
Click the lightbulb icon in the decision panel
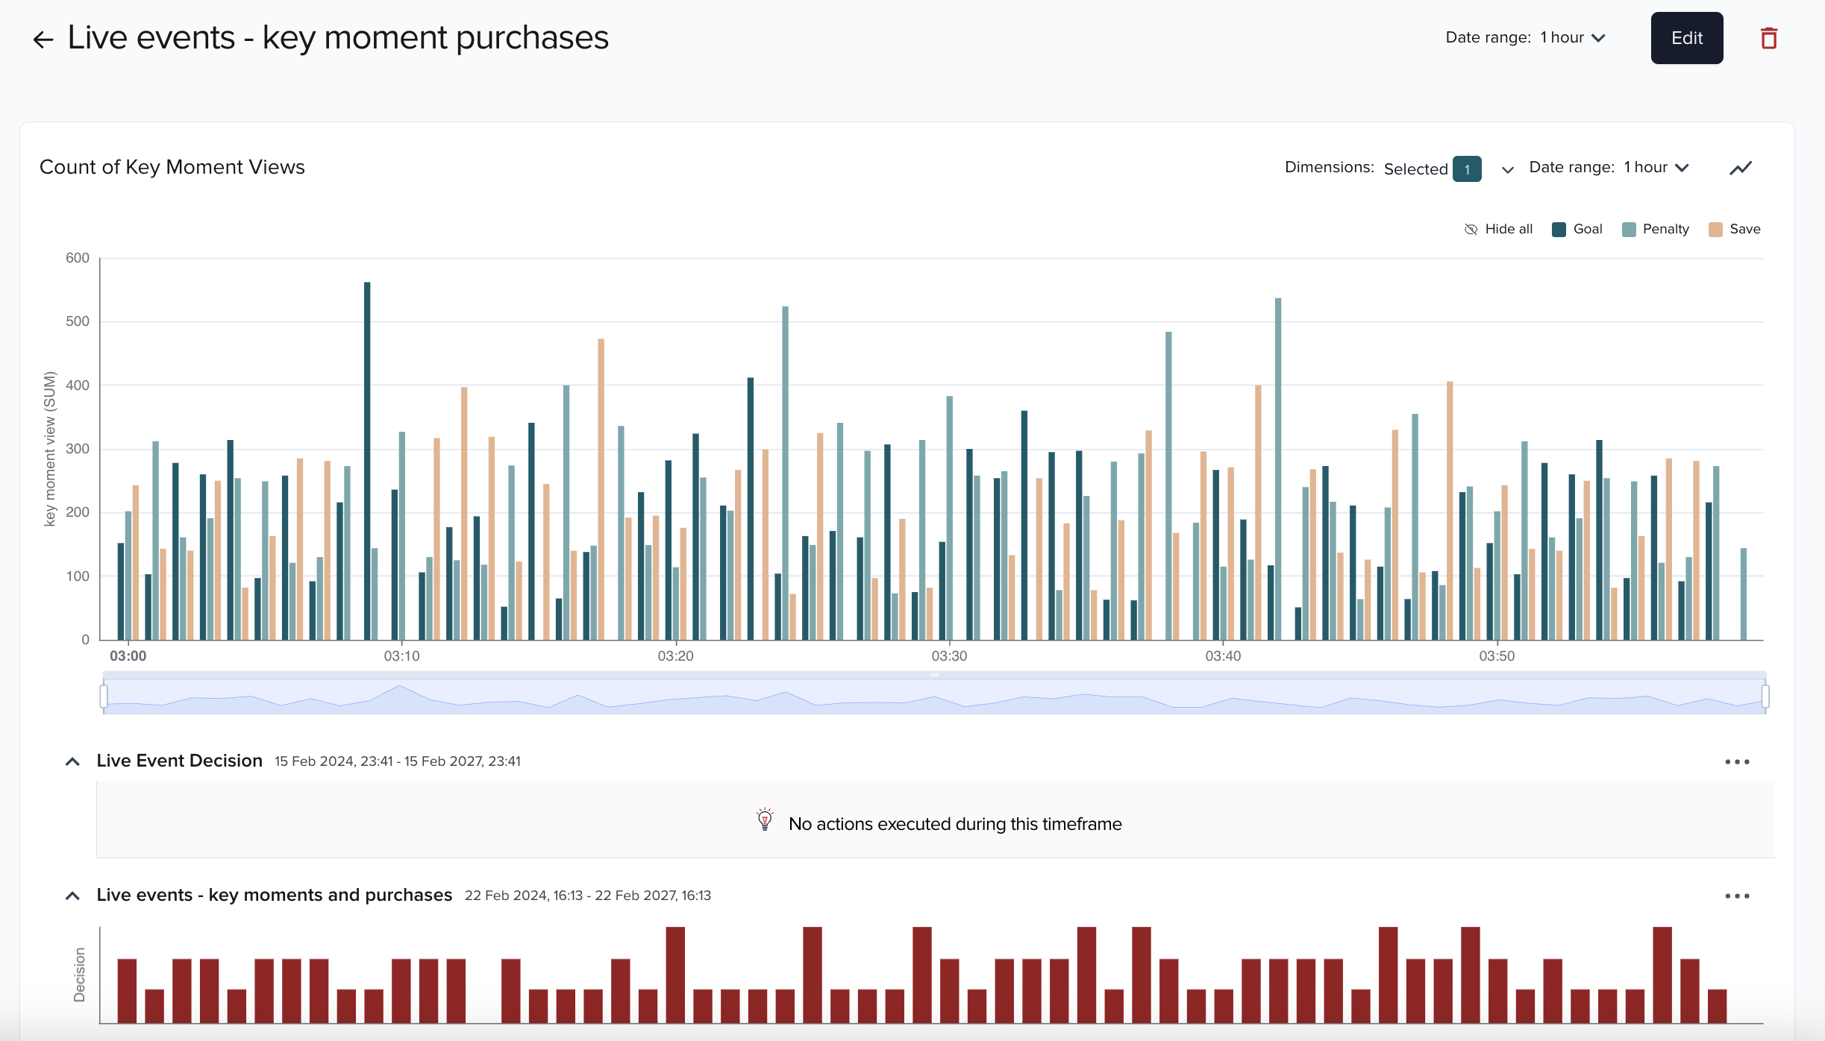[x=763, y=820]
